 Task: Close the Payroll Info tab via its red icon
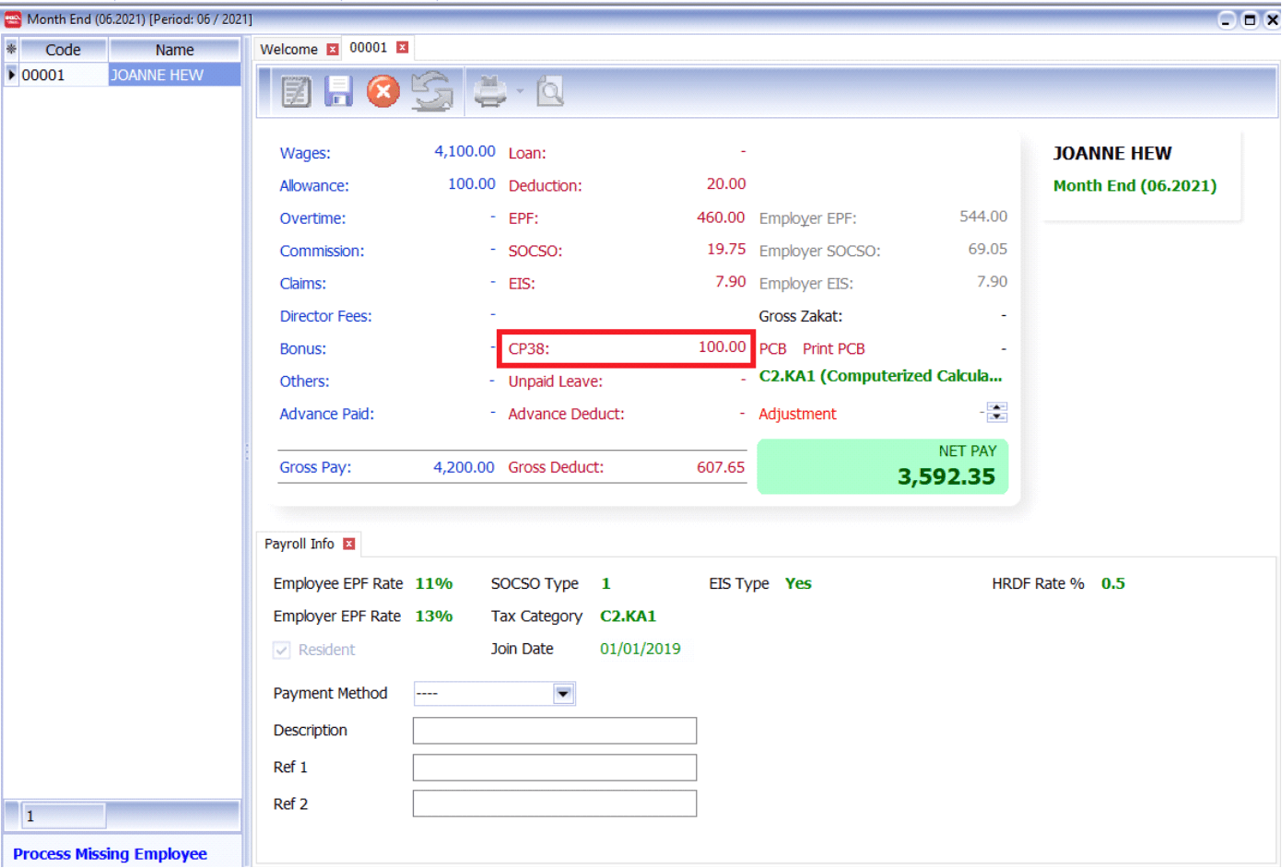click(x=349, y=544)
